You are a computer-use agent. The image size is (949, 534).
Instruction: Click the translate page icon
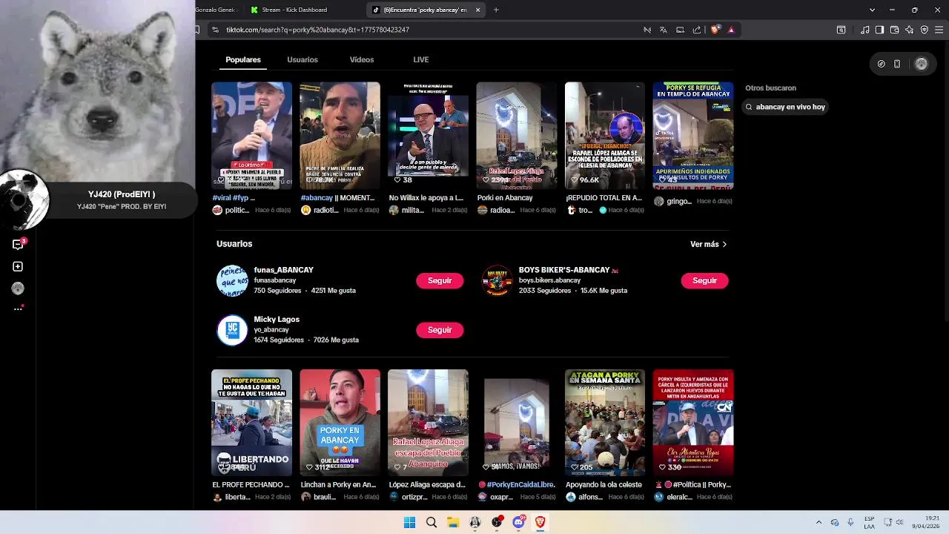coord(663,30)
